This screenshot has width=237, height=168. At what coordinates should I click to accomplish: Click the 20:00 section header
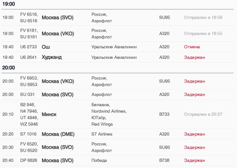[9, 67]
